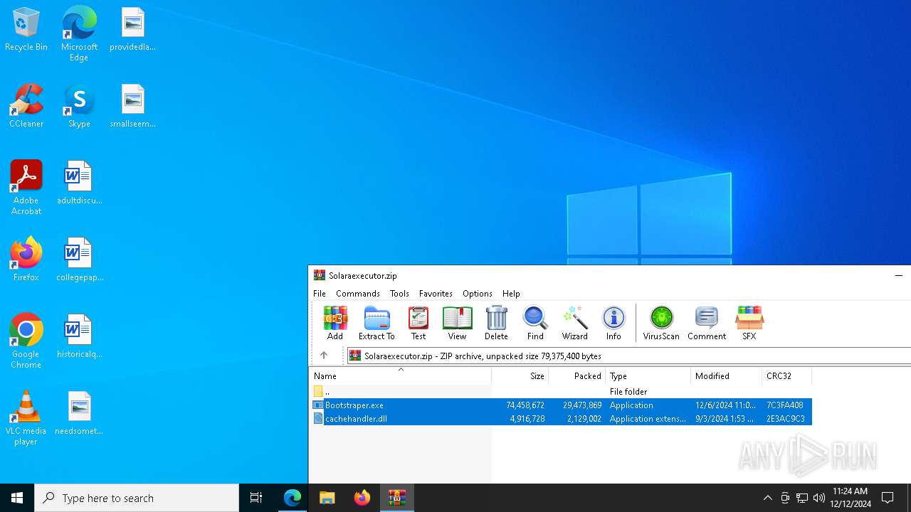This screenshot has width=911, height=512.
Task: Sort by the Type column header
Action: (648, 376)
